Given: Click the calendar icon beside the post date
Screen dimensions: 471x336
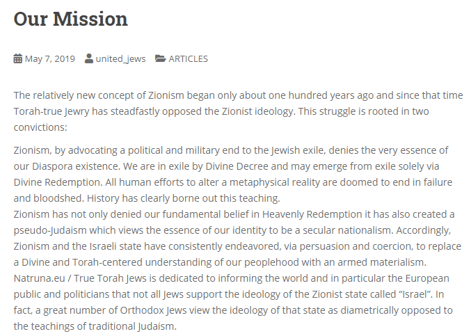Looking at the screenshot, I should pos(17,58).
